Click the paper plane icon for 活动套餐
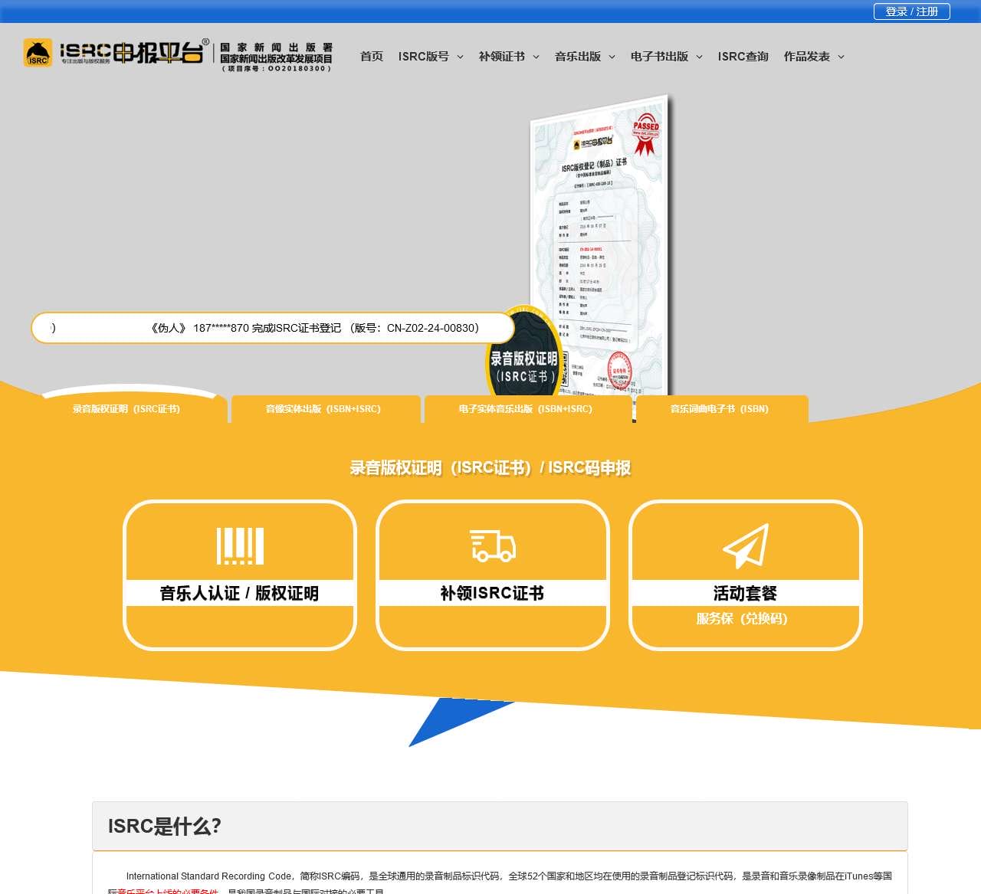 tap(746, 545)
